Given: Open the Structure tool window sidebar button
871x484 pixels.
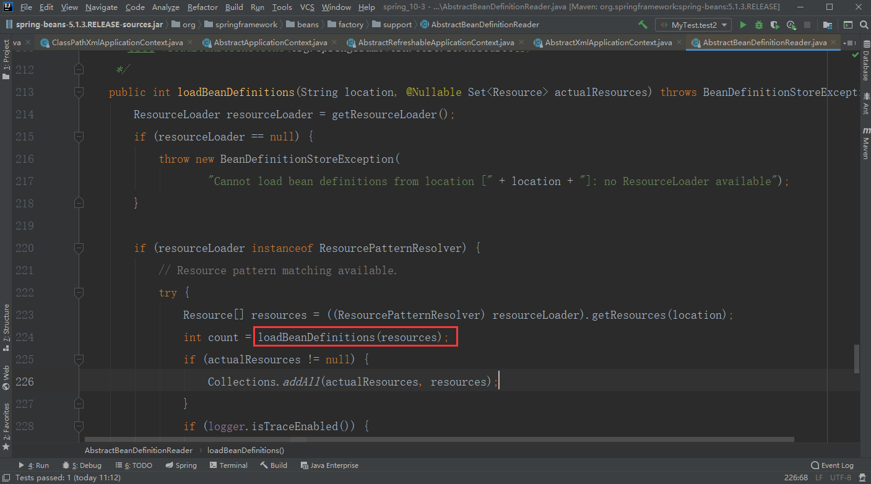Looking at the screenshot, I should coord(6,327).
